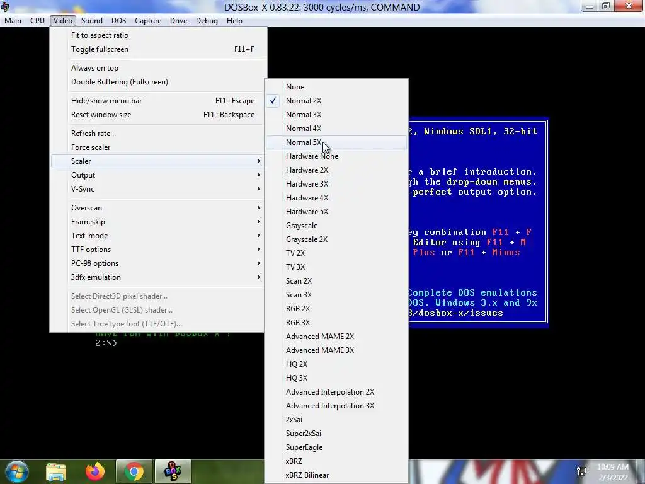
Task: Expand the Text-mode submenu
Action: pyautogui.click(x=157, y=236)
